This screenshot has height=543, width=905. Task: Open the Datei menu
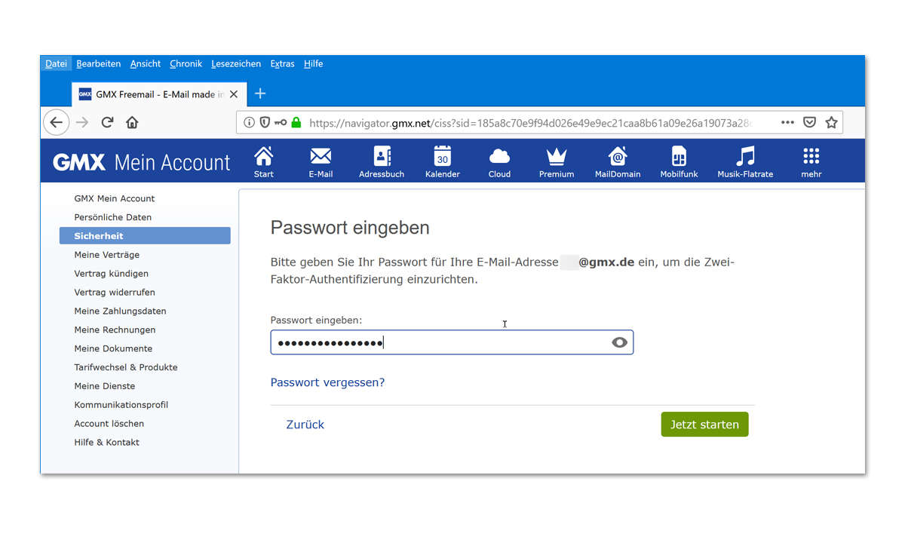[x=56, y=63]
